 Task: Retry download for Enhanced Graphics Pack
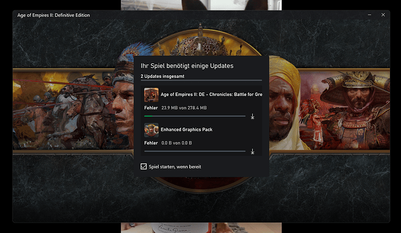[252, 152]
